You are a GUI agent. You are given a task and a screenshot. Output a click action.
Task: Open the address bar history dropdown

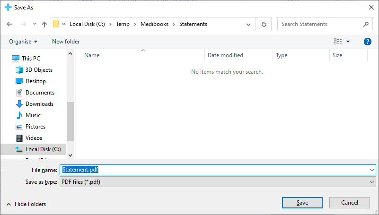(x=248, y=24)
